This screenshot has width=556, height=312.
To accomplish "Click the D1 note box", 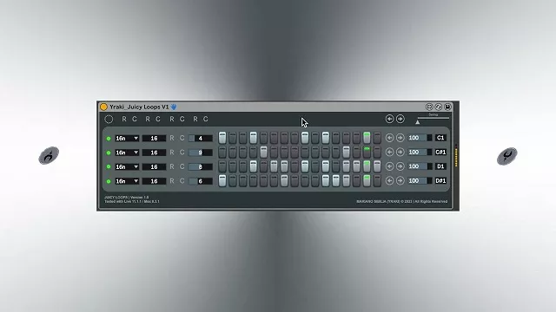I will pyautogui.click(x=440, y=166).
